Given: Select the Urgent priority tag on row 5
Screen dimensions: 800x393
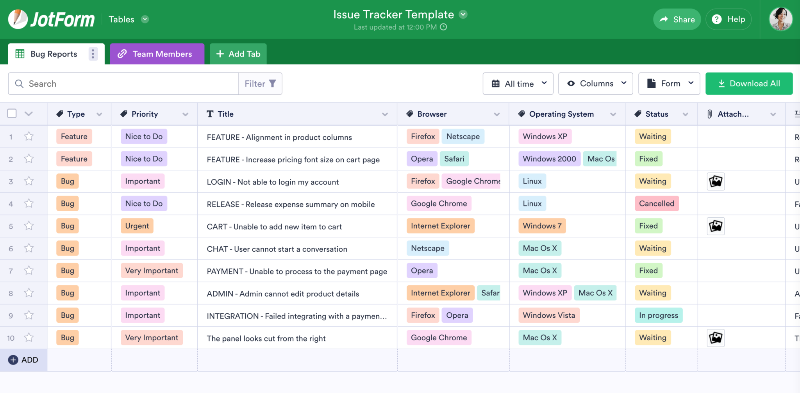Looking at the screenshot, I should 137,226.
